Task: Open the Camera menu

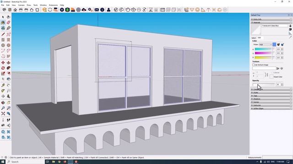Action: point(21,5)
